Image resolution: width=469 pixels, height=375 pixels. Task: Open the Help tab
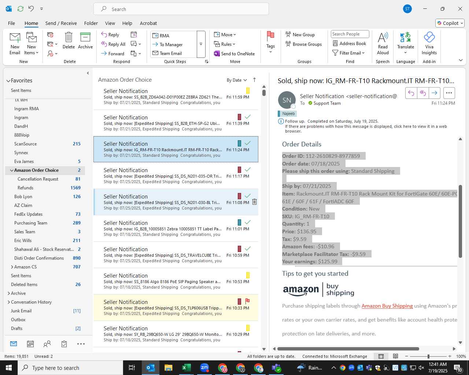pyautogui.click(x=127, y=23)
